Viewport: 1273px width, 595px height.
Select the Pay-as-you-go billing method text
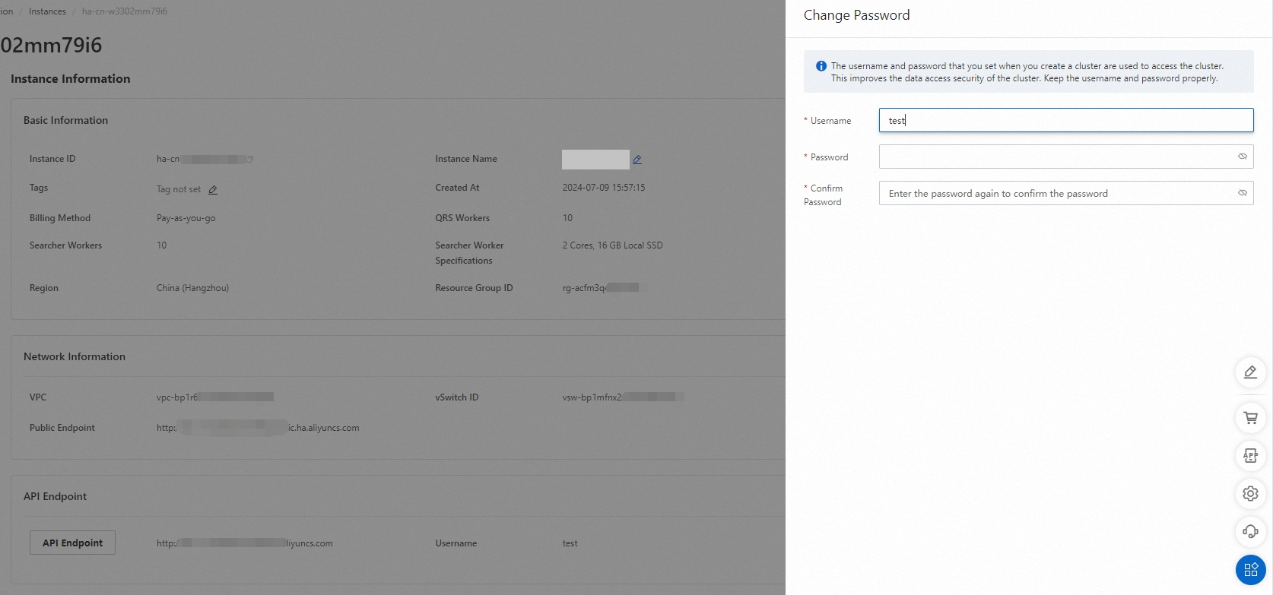click(186, 218)
